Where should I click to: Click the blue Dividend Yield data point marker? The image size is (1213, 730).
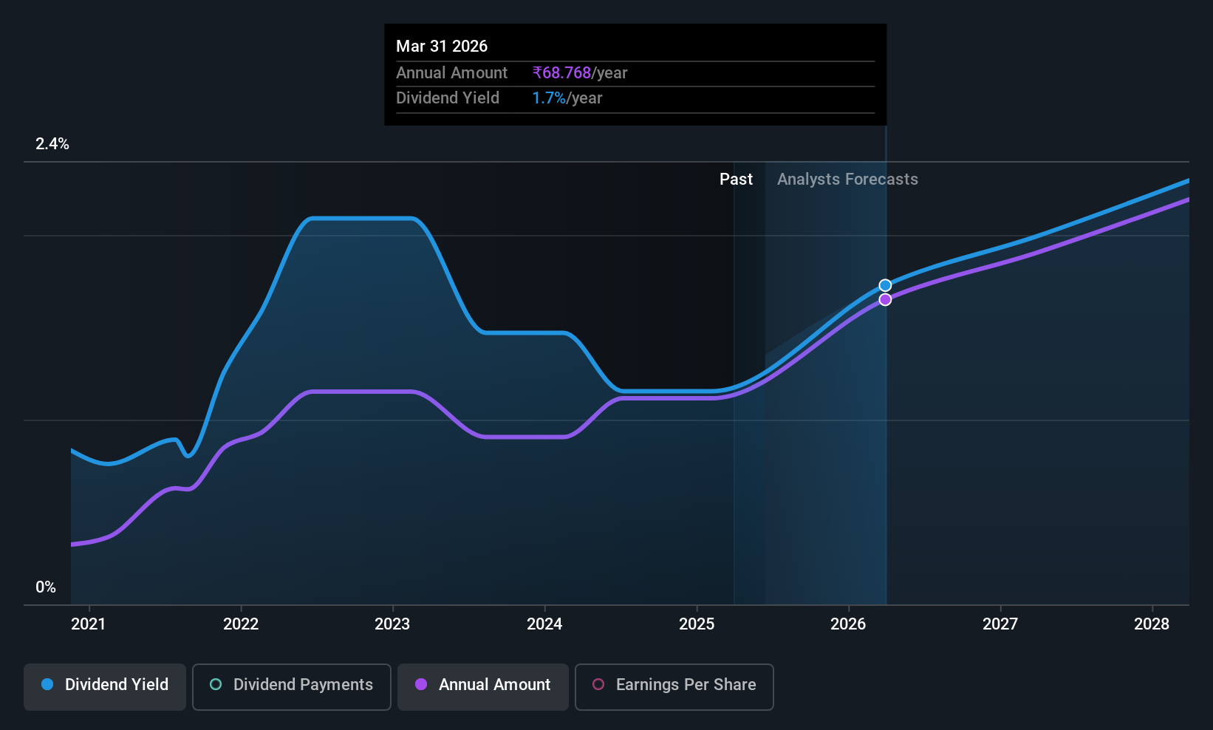[885, 285]
